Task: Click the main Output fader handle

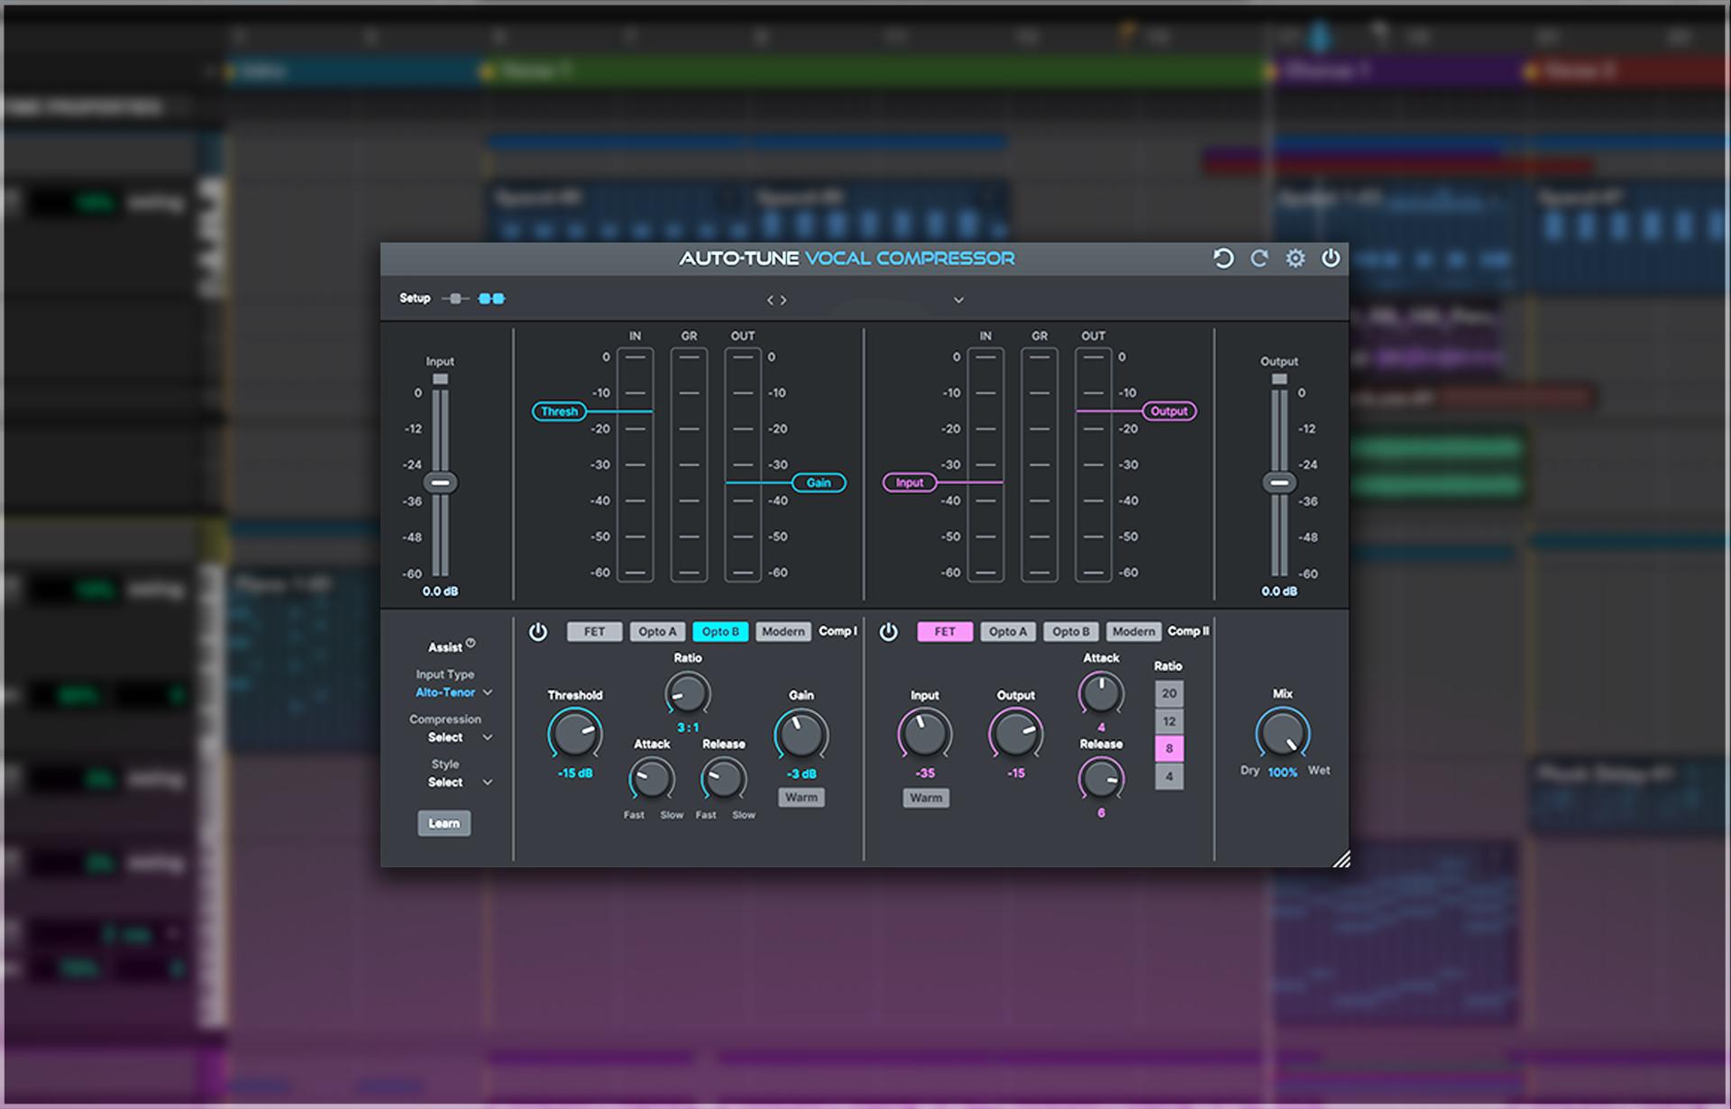Action: pyautogui.click(x=1279, y=483)
